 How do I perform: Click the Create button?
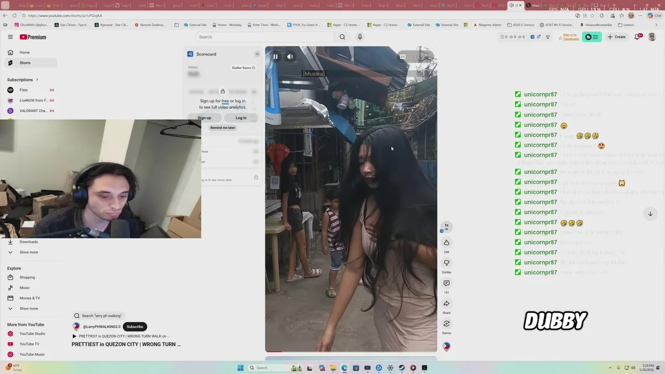tap(617, 37)
